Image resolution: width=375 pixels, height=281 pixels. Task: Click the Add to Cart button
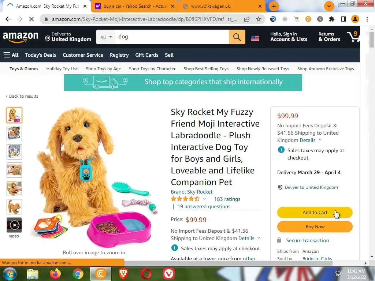pos(315,213)
